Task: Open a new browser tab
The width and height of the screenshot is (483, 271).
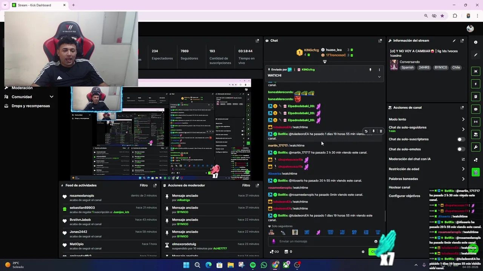Action: tap(73, 5)
